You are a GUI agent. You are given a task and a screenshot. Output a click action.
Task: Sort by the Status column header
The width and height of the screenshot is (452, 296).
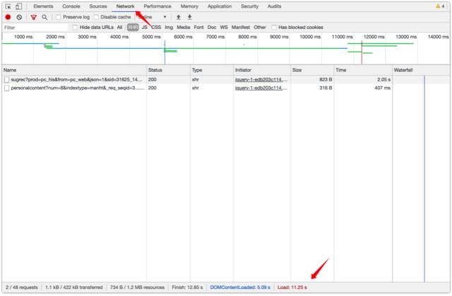coord(168,70)
